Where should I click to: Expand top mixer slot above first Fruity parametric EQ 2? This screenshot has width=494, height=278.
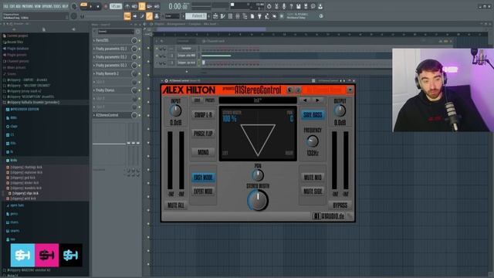tap(94, 41)
